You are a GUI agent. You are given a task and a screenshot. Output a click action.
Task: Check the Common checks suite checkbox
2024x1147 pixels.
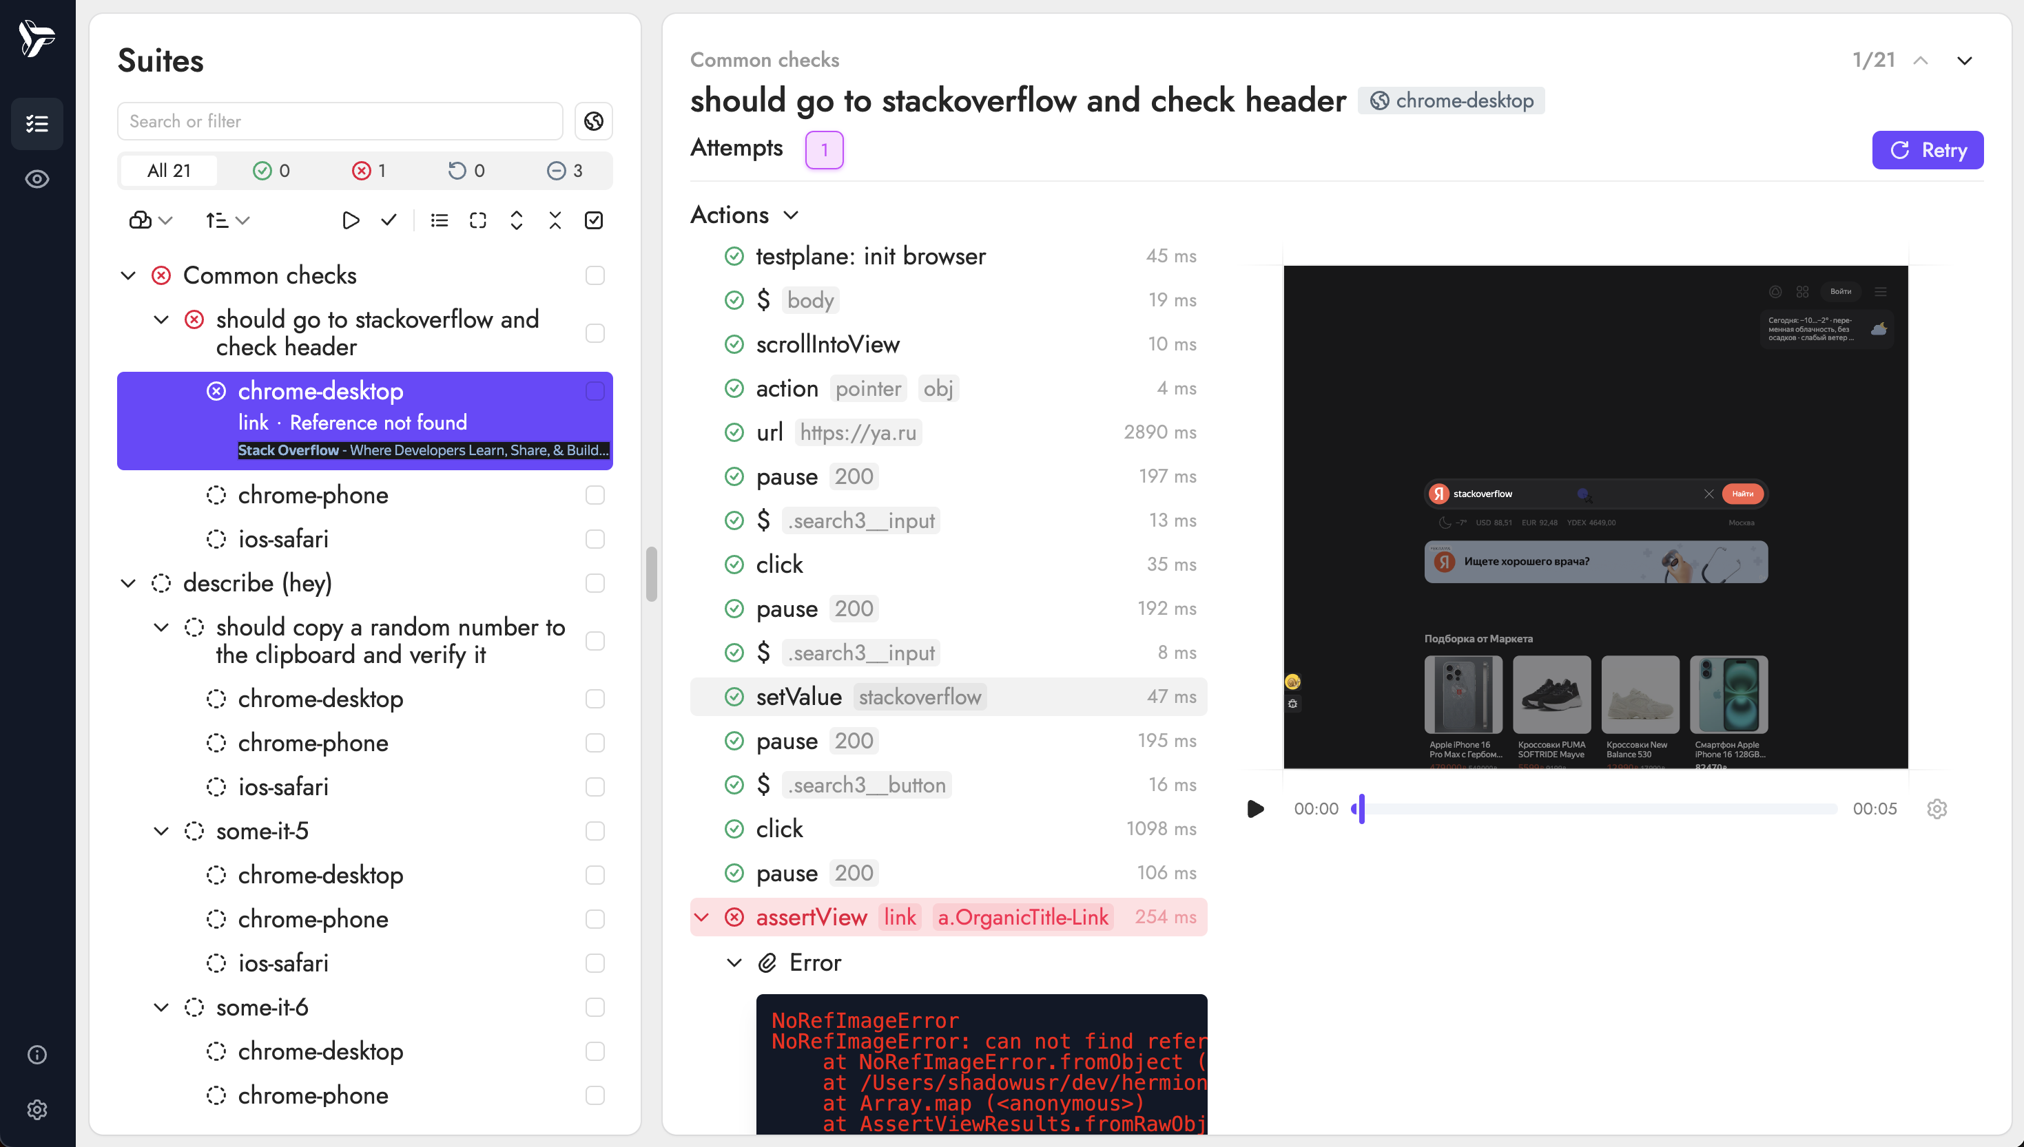(595, 275)
